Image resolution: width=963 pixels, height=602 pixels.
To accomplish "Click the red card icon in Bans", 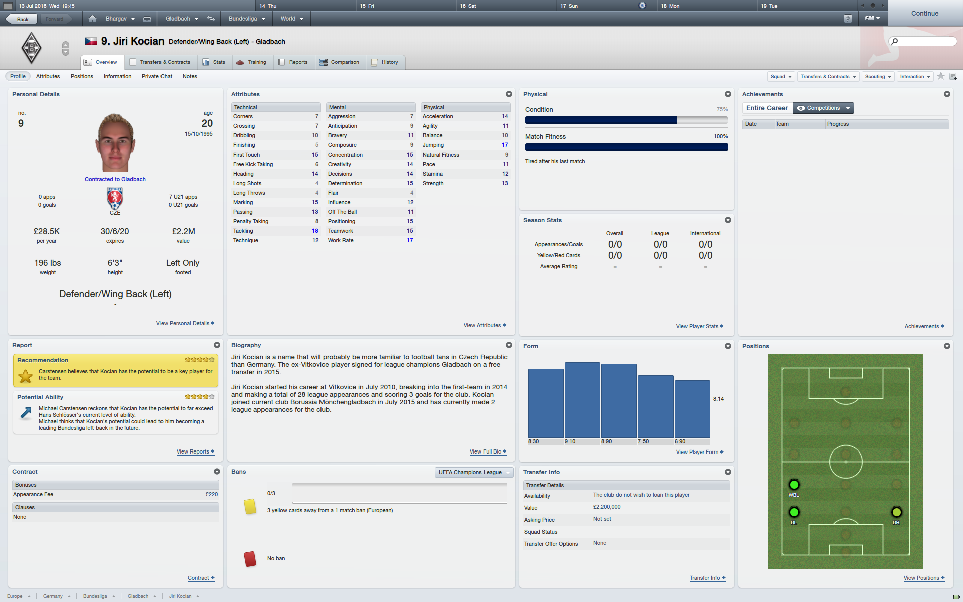I will [250, 559].
